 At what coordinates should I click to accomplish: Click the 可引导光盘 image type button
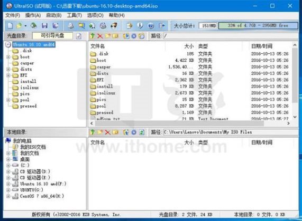point(52,36)
